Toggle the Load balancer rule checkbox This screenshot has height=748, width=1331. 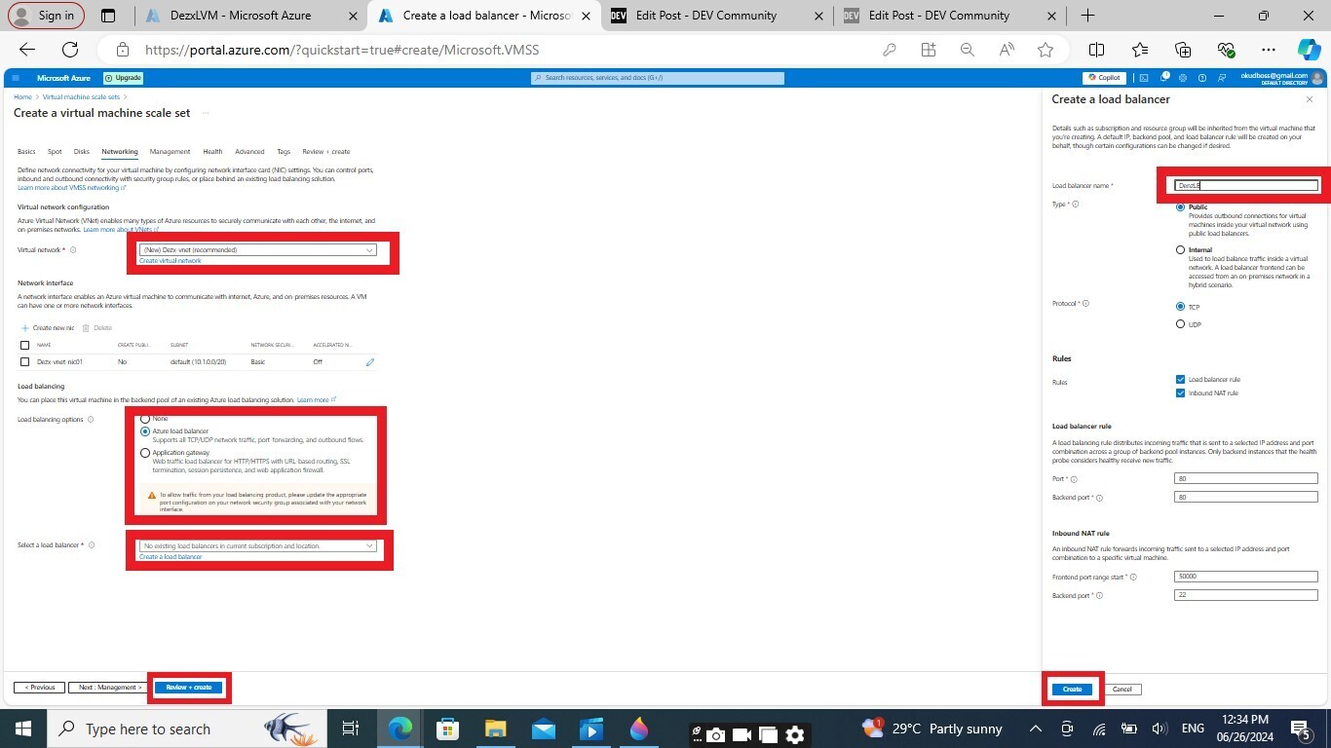pyautogui.click(x=1181, y=380)
